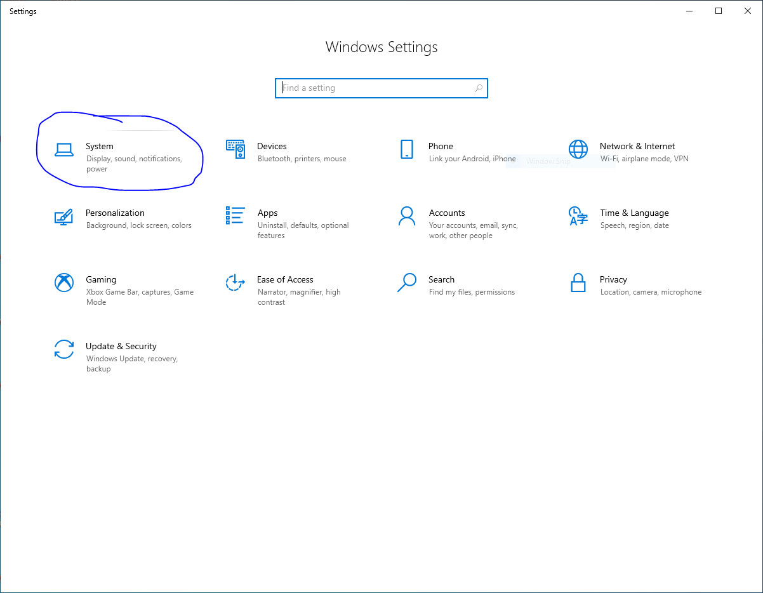
Task: Click "Uninstall, defaults, optional features" description
Action: click(303, 230)
